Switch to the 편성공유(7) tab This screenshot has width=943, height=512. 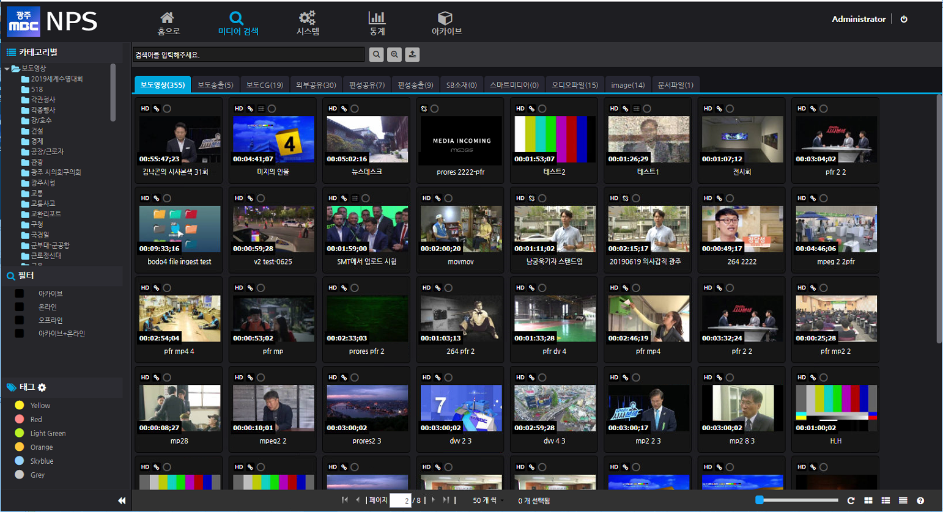[x=367, y=85]
